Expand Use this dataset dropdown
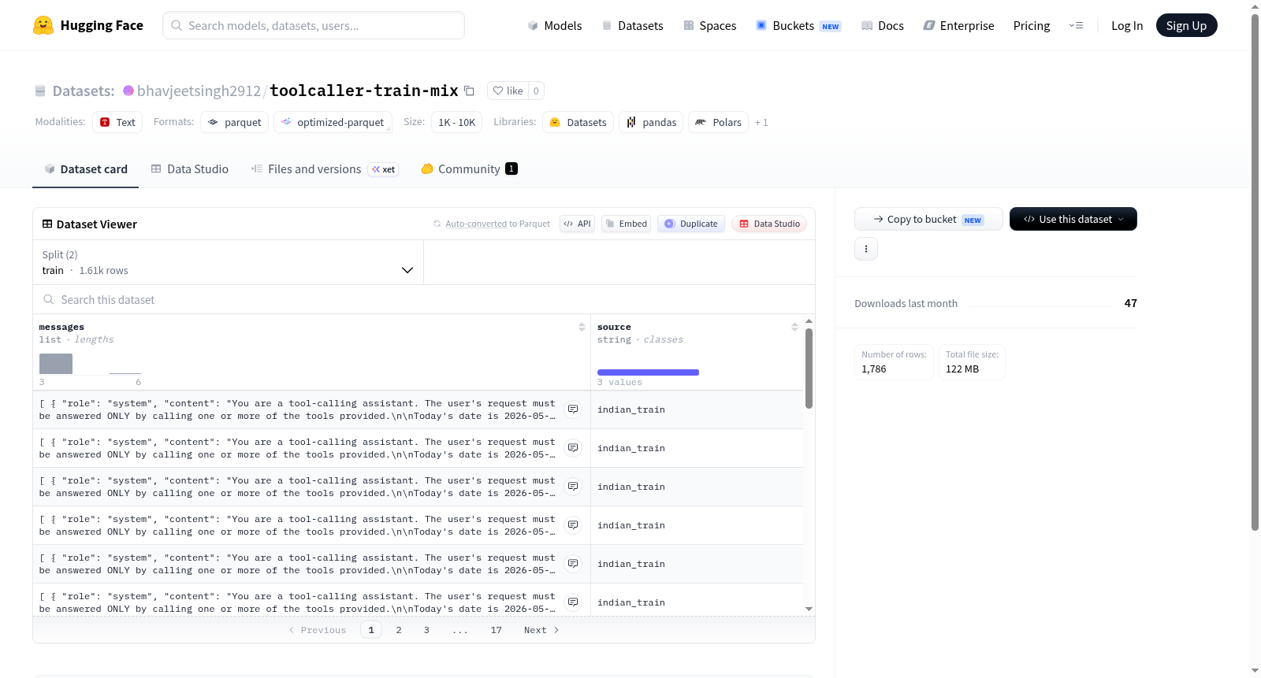This screenshot has height=678, width=1261. point(1073,219)
